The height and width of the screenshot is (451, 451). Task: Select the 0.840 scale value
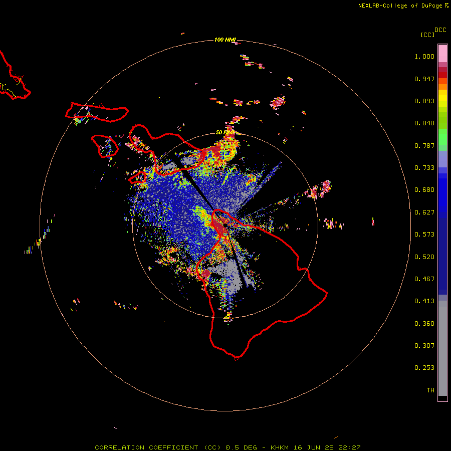424,123
